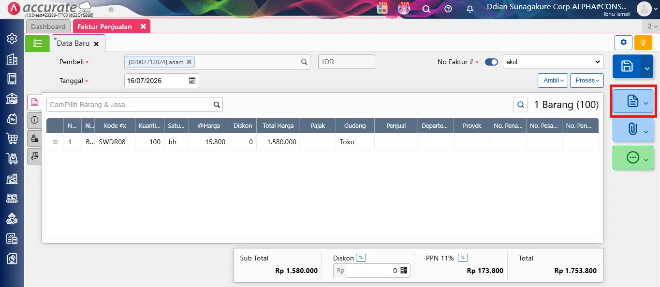The height and width of the screenshot is (287, 660).
Task: Click the help question mark icon
Action: point(448,9)
